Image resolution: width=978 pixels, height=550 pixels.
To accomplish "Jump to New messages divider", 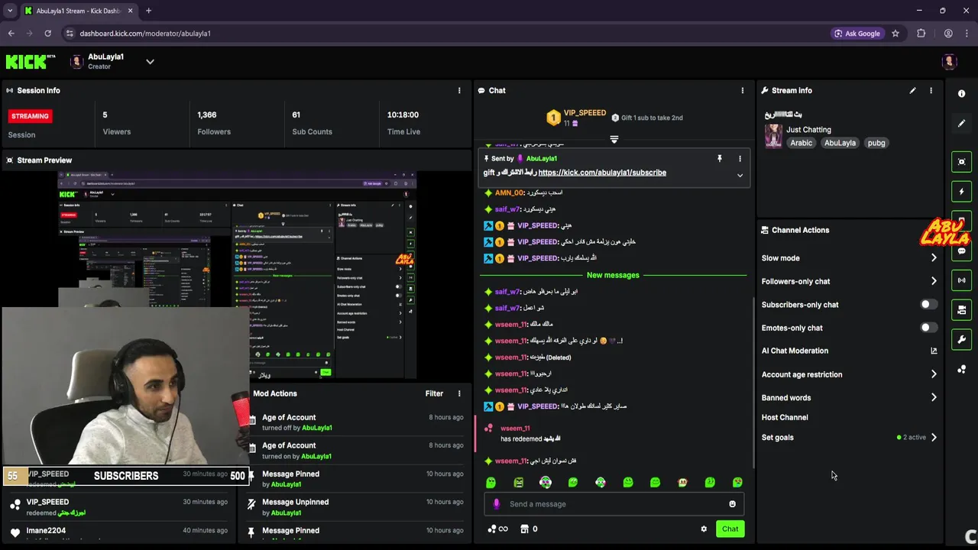I will click(613, 275).
